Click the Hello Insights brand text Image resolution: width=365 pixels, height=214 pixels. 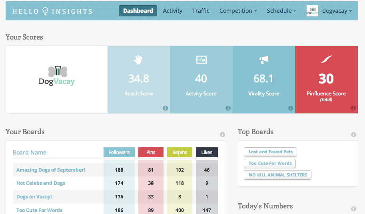52,11
